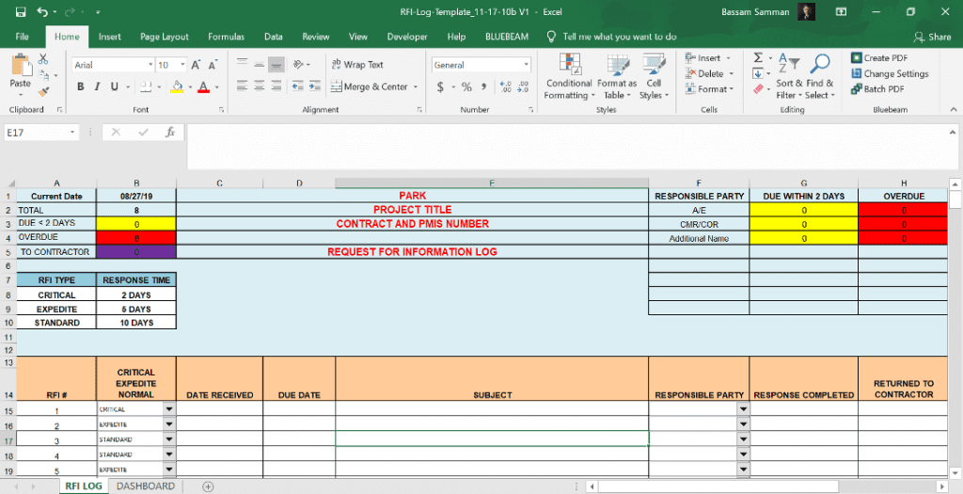963x494 pixels.
Task: Expand the Format cells dropdown
Action: [731, 89]
